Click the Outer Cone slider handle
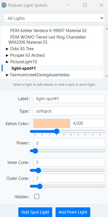108x217 pixels. (x=40, y=186)
